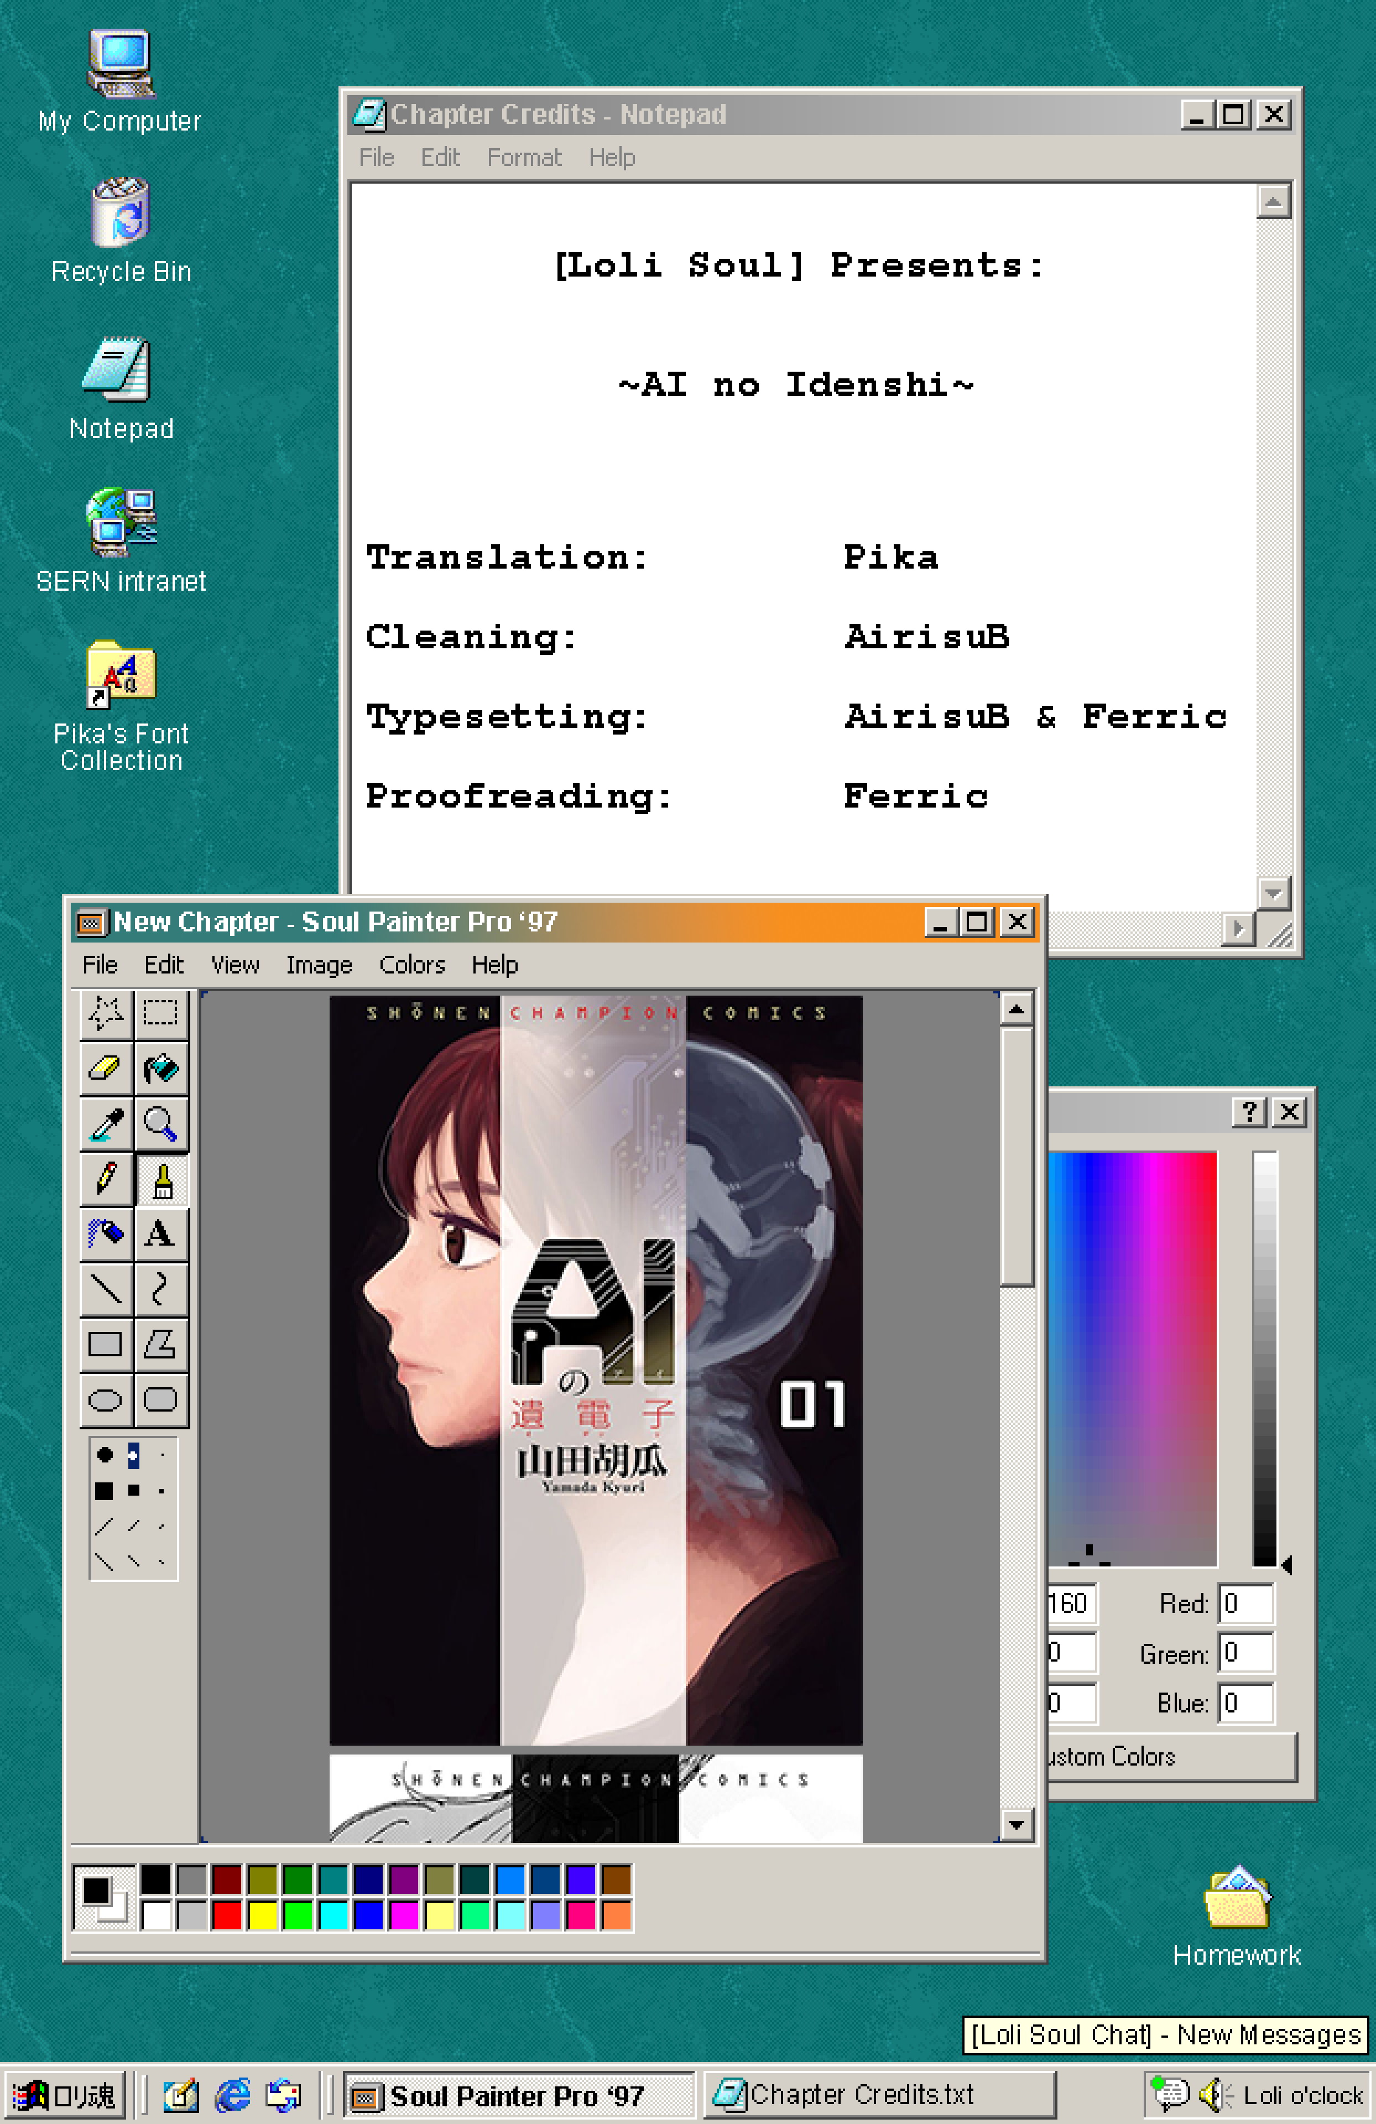1376x2124 pixels.
Task: Pick the red swatch in the palette
Action: (227, 1915)
